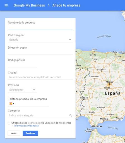Click the Salamanca label on the map
The width and height of the screenshot is (125, 143).
pyautogui.click(x=94, y=77)
